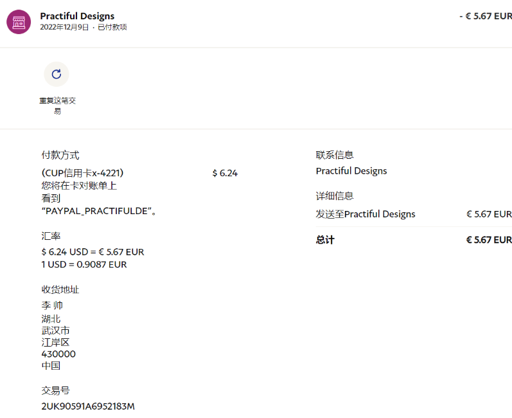The height and width of the screenshot is (418, 512).
Task: Click the recipient name 李 帅
Action: coord(52,305)
